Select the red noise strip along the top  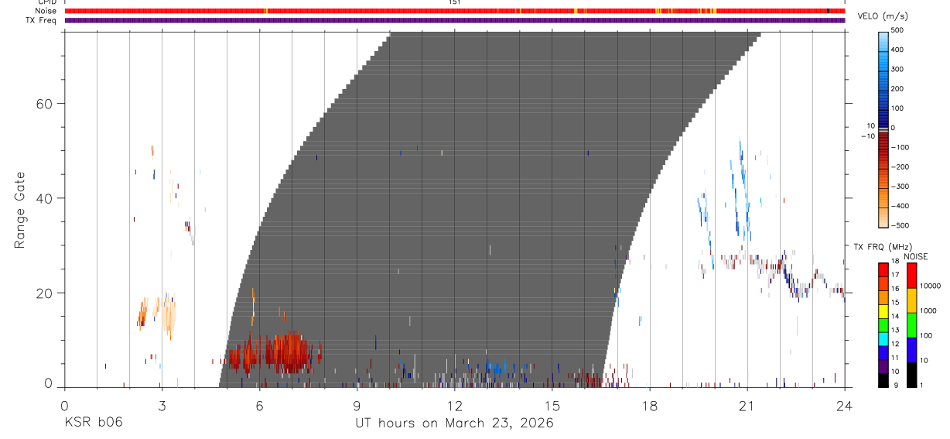454,11
